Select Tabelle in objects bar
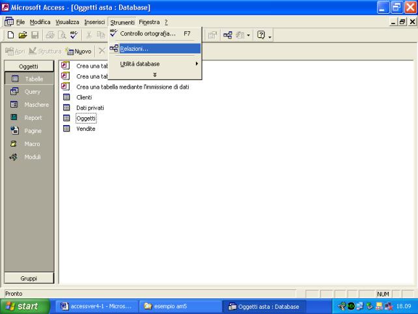The image size is (418, 314). (x=29, y=79)
